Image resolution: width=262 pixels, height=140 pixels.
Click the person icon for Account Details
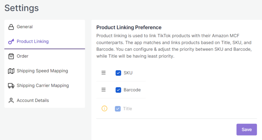(x=11, y=100)
